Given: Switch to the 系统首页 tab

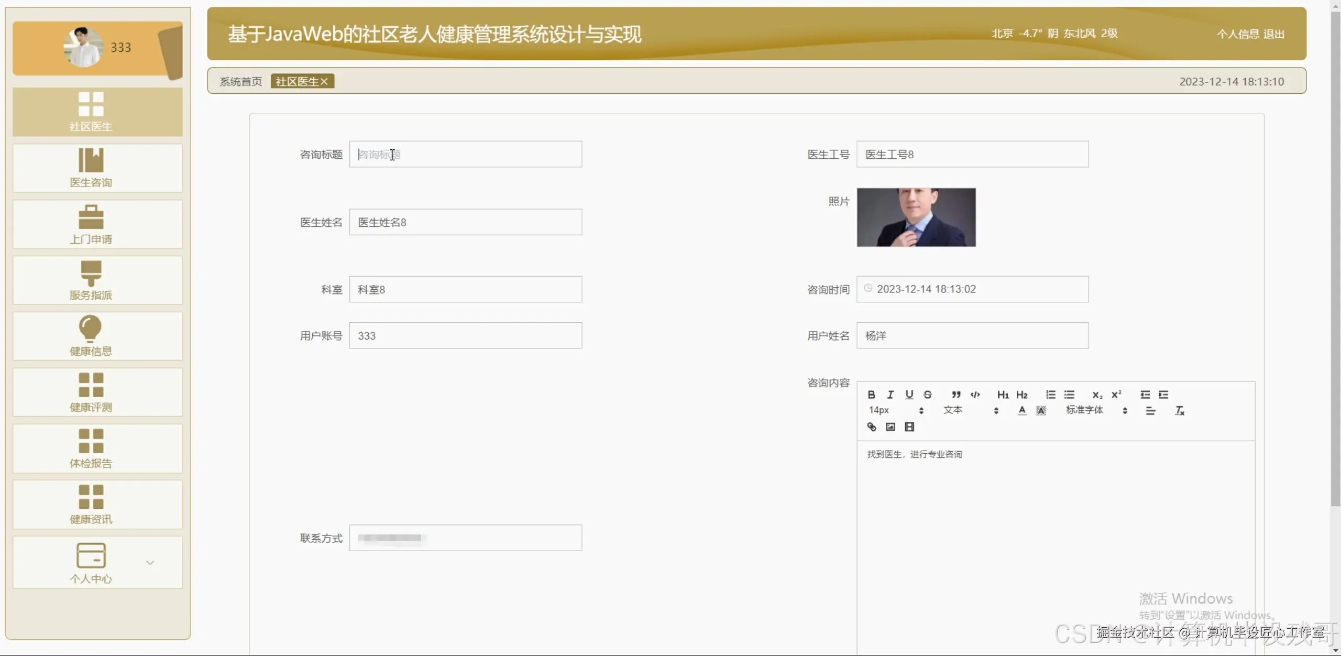Looking at the screenshot, I should click(240, 81).
